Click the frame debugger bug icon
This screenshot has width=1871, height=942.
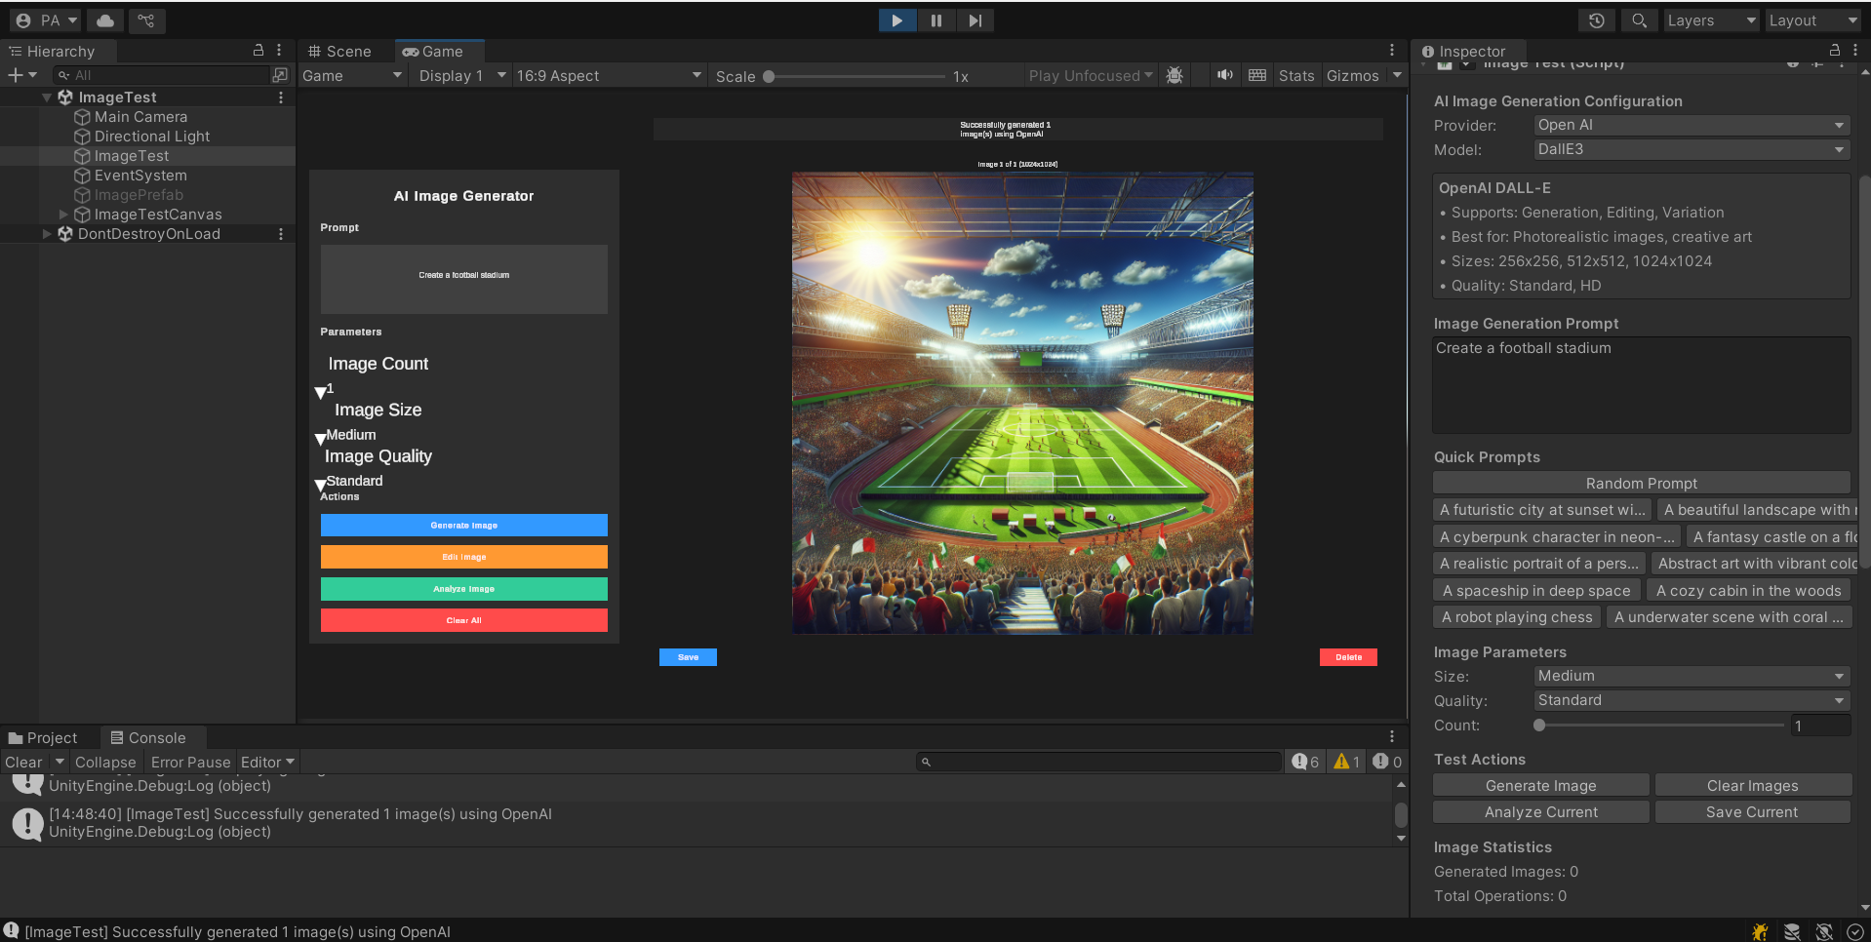coord(1174,75)
